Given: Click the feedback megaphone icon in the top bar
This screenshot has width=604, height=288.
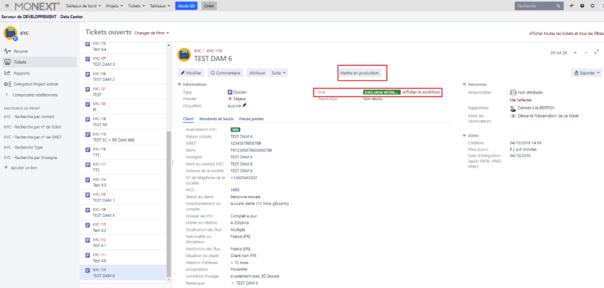Looking at the screenshot, I should click(571, 5).
